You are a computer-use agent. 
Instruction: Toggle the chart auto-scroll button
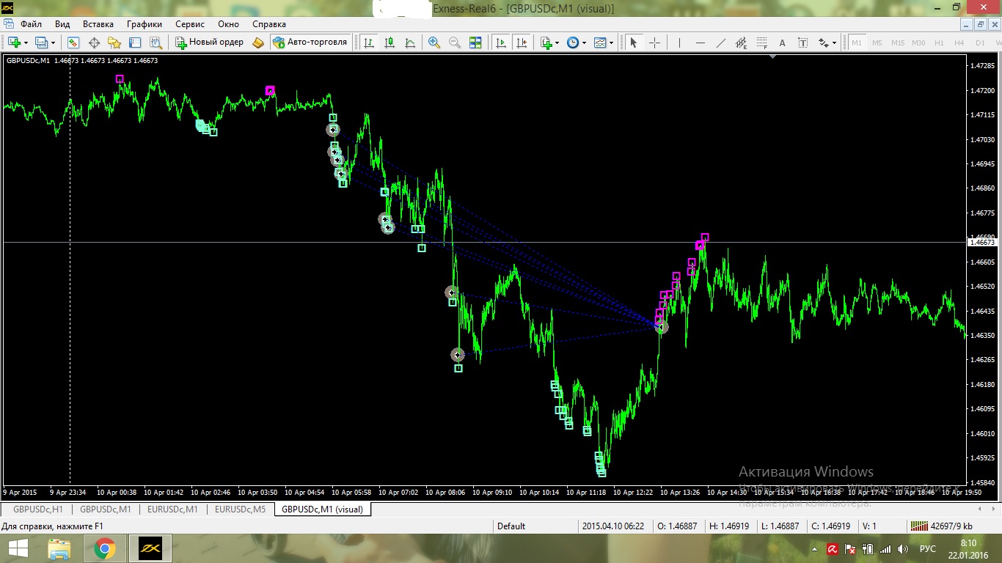(x=501, y=43)
